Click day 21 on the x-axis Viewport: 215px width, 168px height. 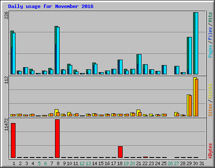[x=139, y=163]
